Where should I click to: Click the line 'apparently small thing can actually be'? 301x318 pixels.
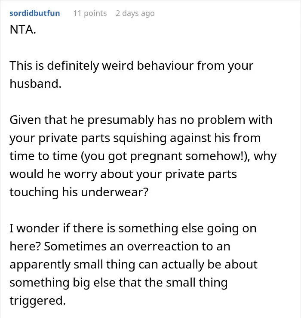coord(133,265)
